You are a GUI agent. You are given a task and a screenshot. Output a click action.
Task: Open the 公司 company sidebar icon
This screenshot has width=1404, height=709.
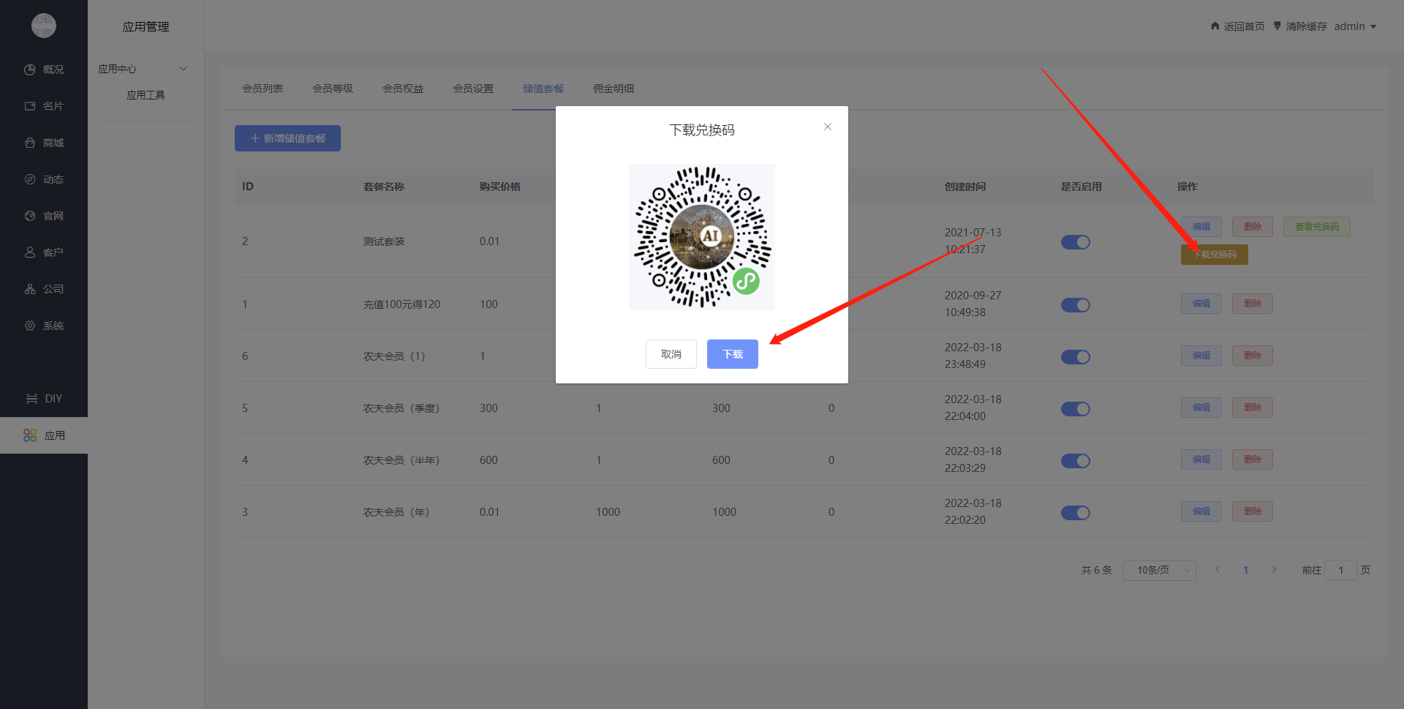[x=30, y=289]
